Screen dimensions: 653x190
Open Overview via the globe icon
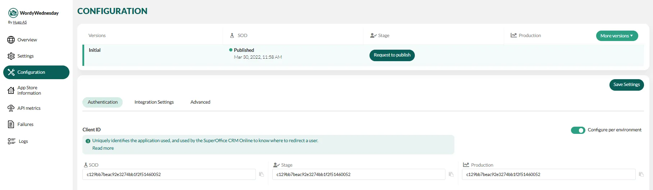coord(11,40)
